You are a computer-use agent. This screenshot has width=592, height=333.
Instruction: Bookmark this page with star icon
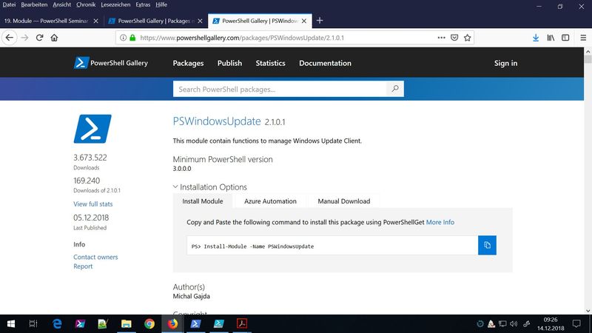[468, 38]
